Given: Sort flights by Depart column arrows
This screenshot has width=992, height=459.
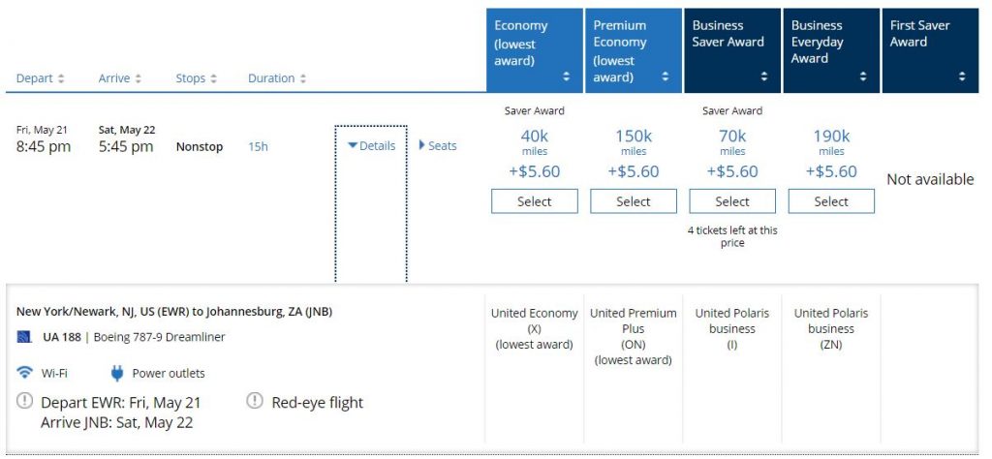Looking at the screenshot, I should tap(61, 78).
